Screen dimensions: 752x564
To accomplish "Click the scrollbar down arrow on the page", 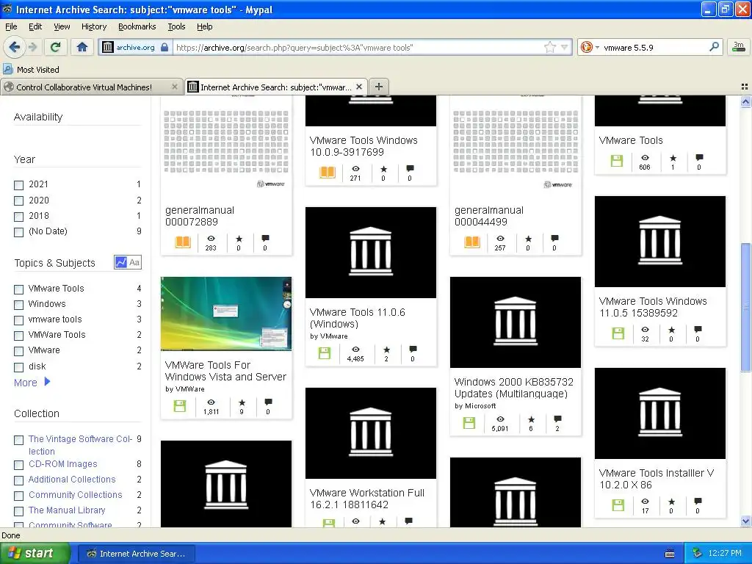I will 745,521.
